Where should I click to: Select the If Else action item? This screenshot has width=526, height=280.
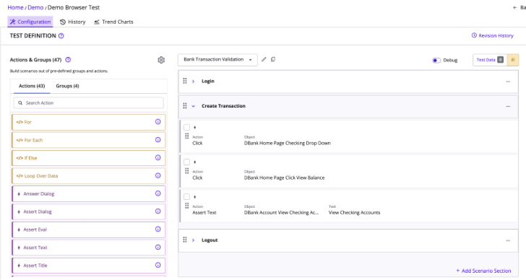(89, 158)
